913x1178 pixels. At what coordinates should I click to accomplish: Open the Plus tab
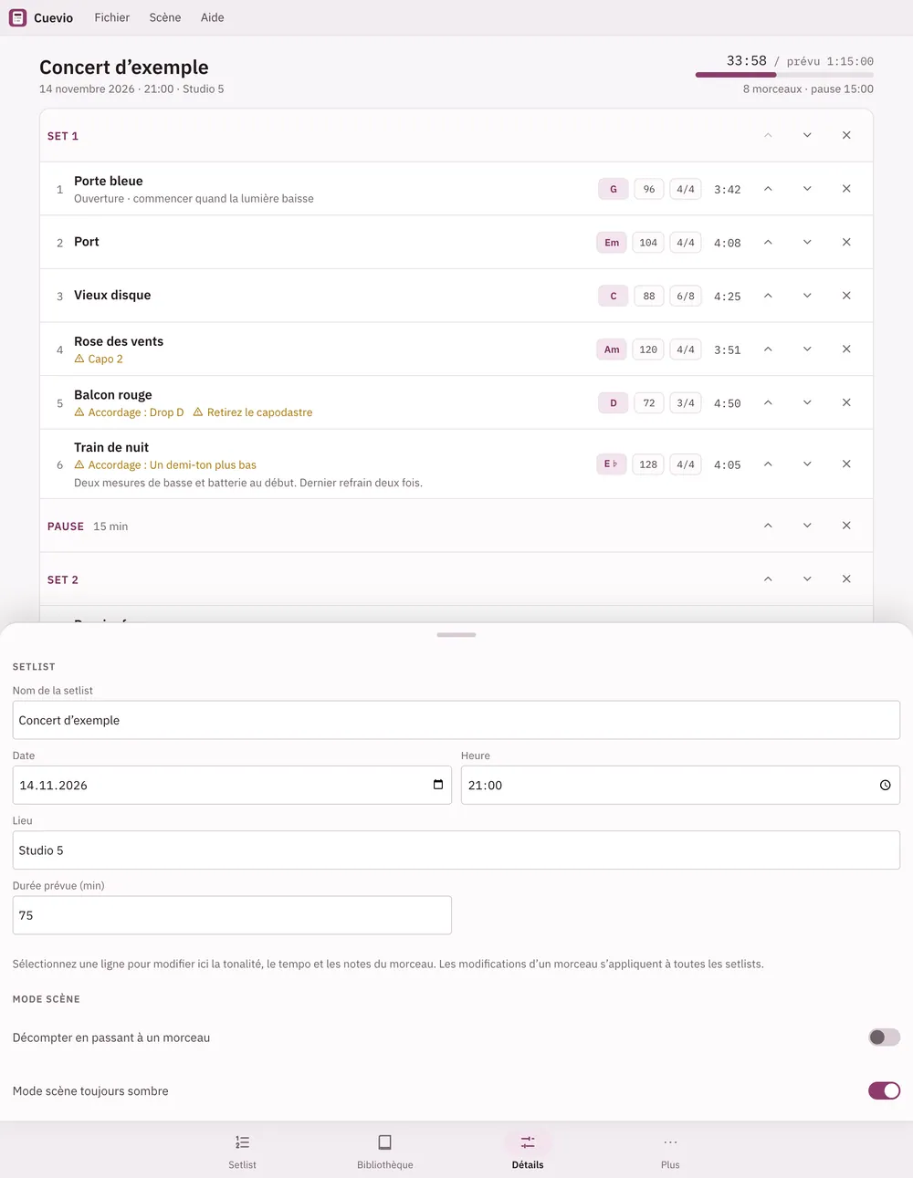pyautogui.click(x=670, y=1151)
